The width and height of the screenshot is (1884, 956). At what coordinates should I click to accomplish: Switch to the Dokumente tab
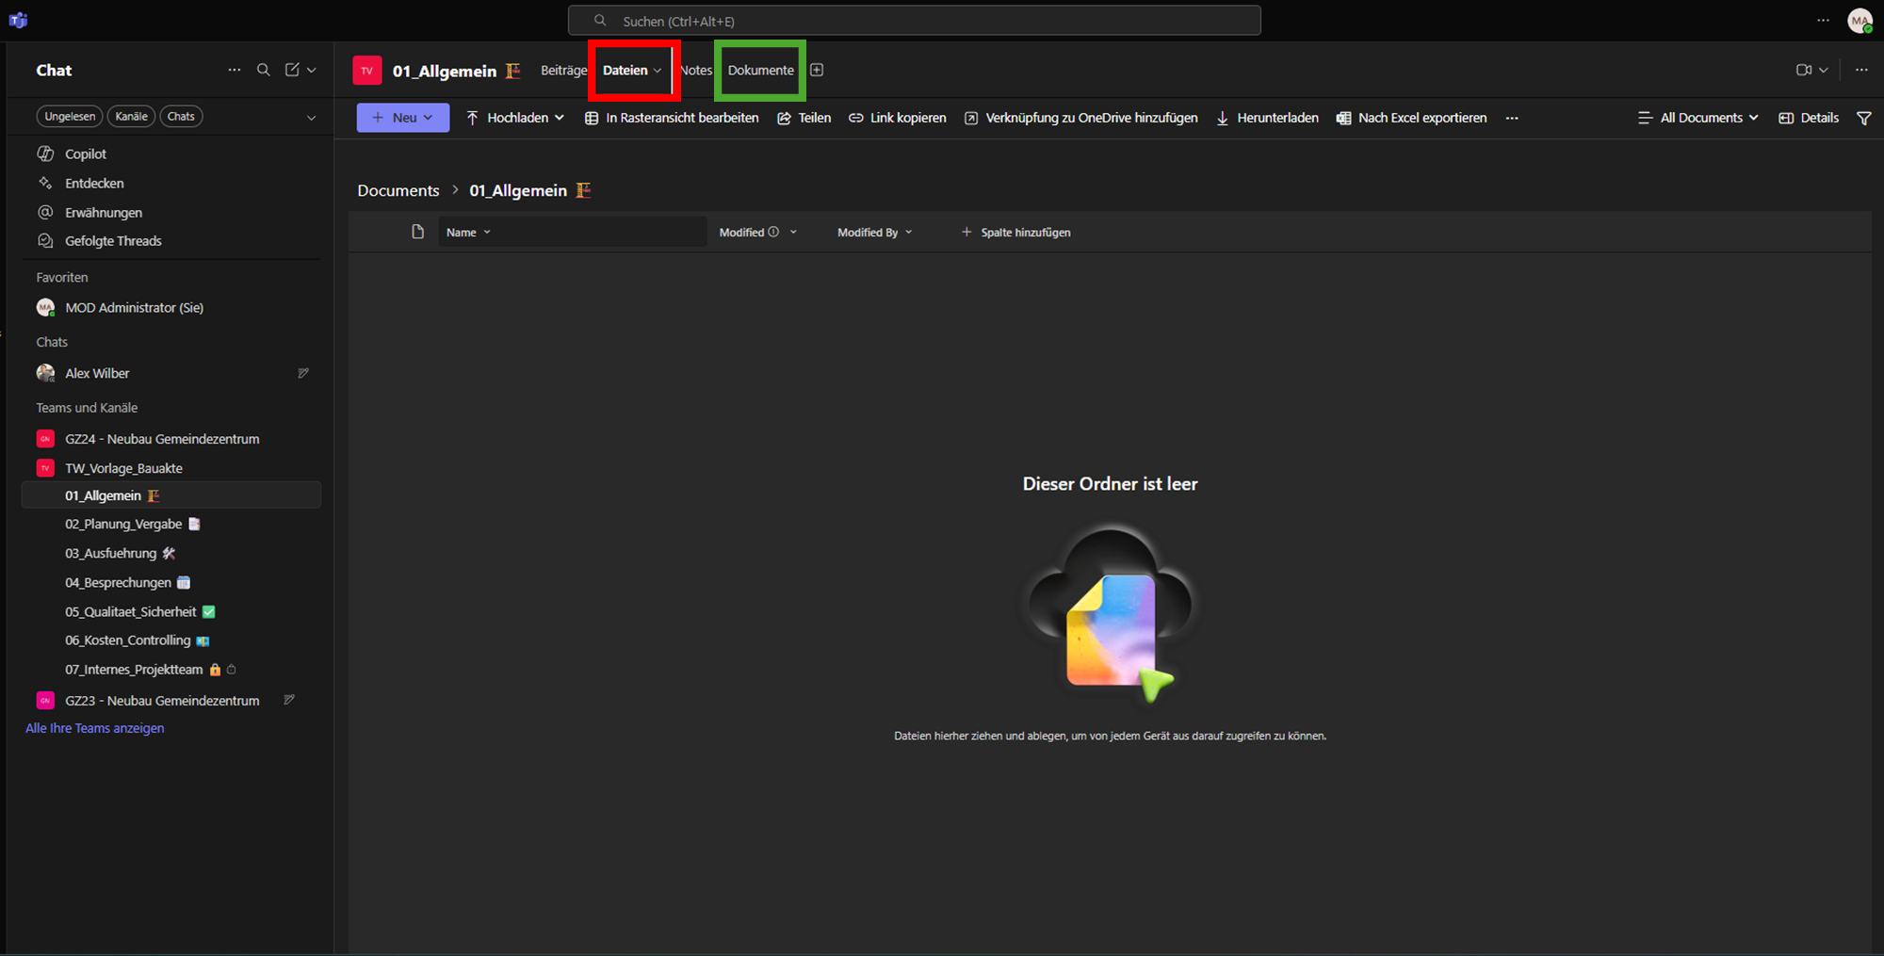(x=760, y=71)
